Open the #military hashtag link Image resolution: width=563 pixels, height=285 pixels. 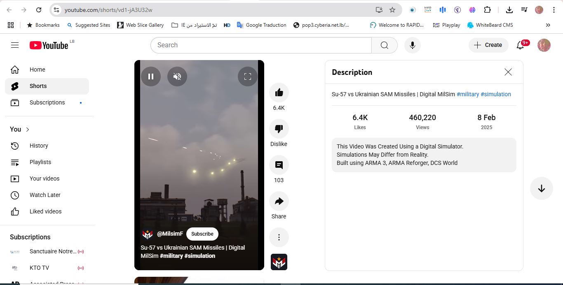tap(467, 94)
